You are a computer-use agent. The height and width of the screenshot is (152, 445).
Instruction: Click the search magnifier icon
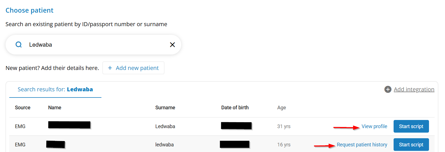click(x=19, y=45)
